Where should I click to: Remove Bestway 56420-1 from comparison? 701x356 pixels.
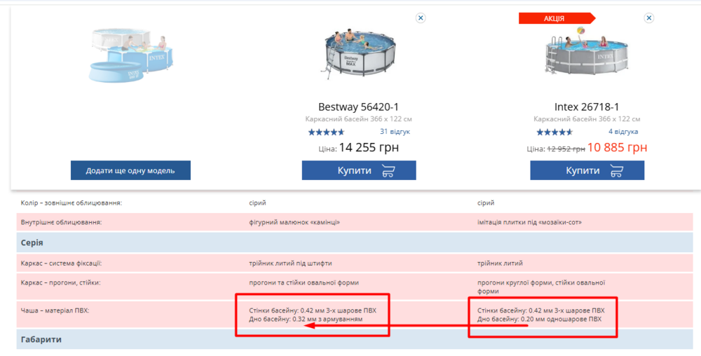[x=421, y=18]
